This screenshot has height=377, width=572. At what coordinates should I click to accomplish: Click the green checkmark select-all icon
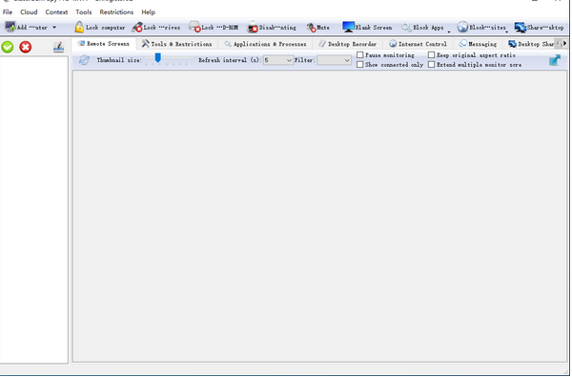[x=8, y=47]
